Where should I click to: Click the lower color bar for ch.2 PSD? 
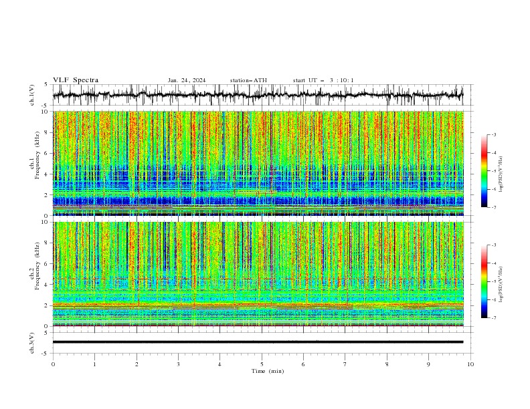(x=484, y=281)
